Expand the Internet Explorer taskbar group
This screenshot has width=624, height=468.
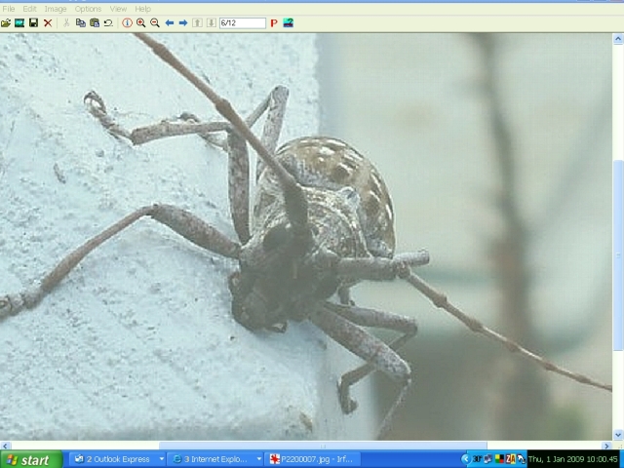[259, 459]
